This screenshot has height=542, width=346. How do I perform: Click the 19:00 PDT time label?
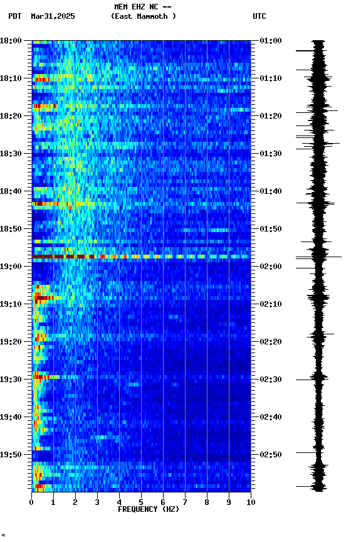tap(11, 267)
